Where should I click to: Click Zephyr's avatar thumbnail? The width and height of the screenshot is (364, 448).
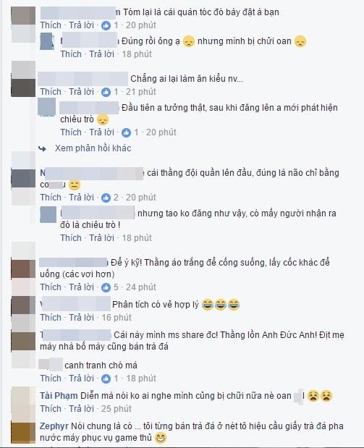click(23, 433)
